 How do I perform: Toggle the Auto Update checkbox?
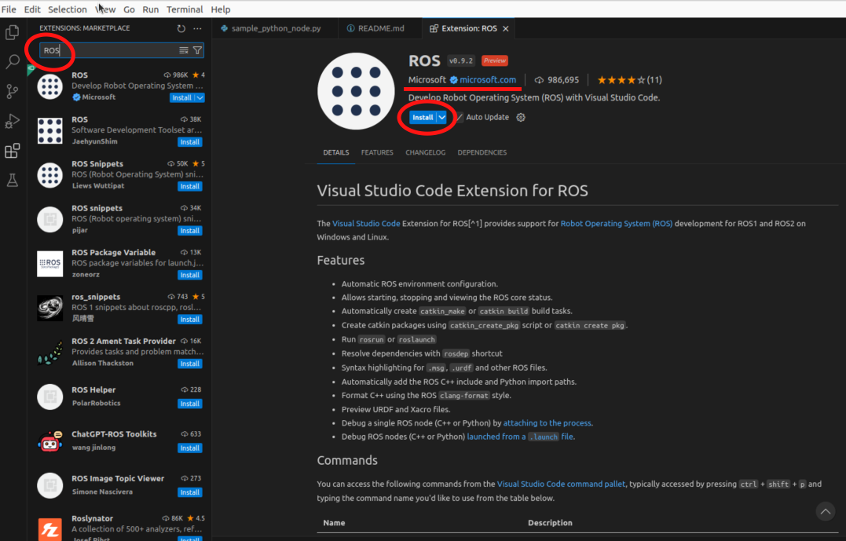point(460,117)
